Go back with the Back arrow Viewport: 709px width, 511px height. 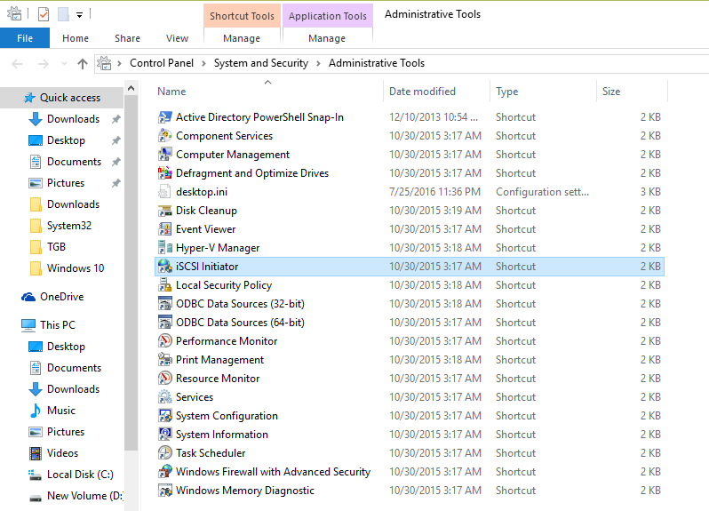(x=17, y=64)
